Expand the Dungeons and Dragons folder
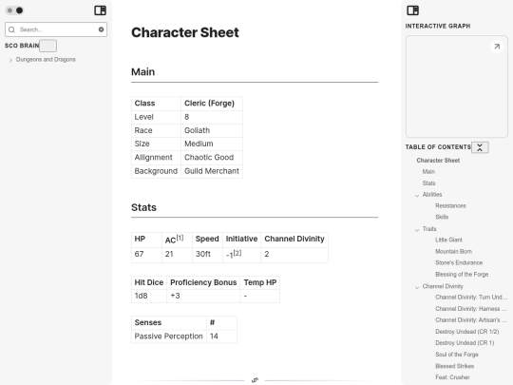The height and width of the screenshot is (385, 513). point(10,60)
